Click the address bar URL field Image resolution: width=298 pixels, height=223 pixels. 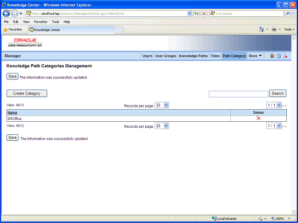(x=107, y=13)
